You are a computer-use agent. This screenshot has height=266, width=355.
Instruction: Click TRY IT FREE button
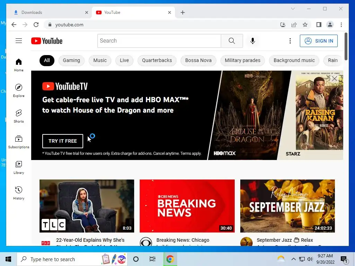pos(63,141)
